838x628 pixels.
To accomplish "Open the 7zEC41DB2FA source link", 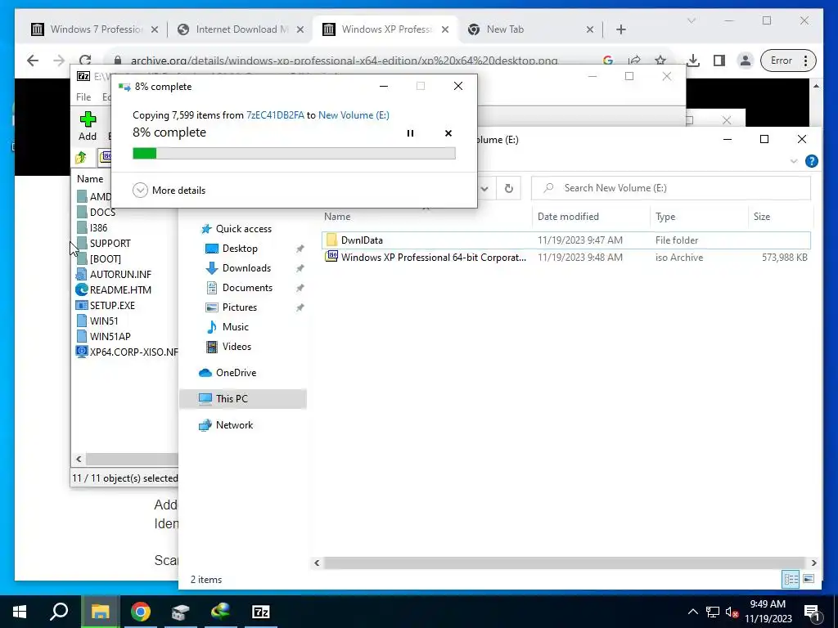I will (275, 114).
